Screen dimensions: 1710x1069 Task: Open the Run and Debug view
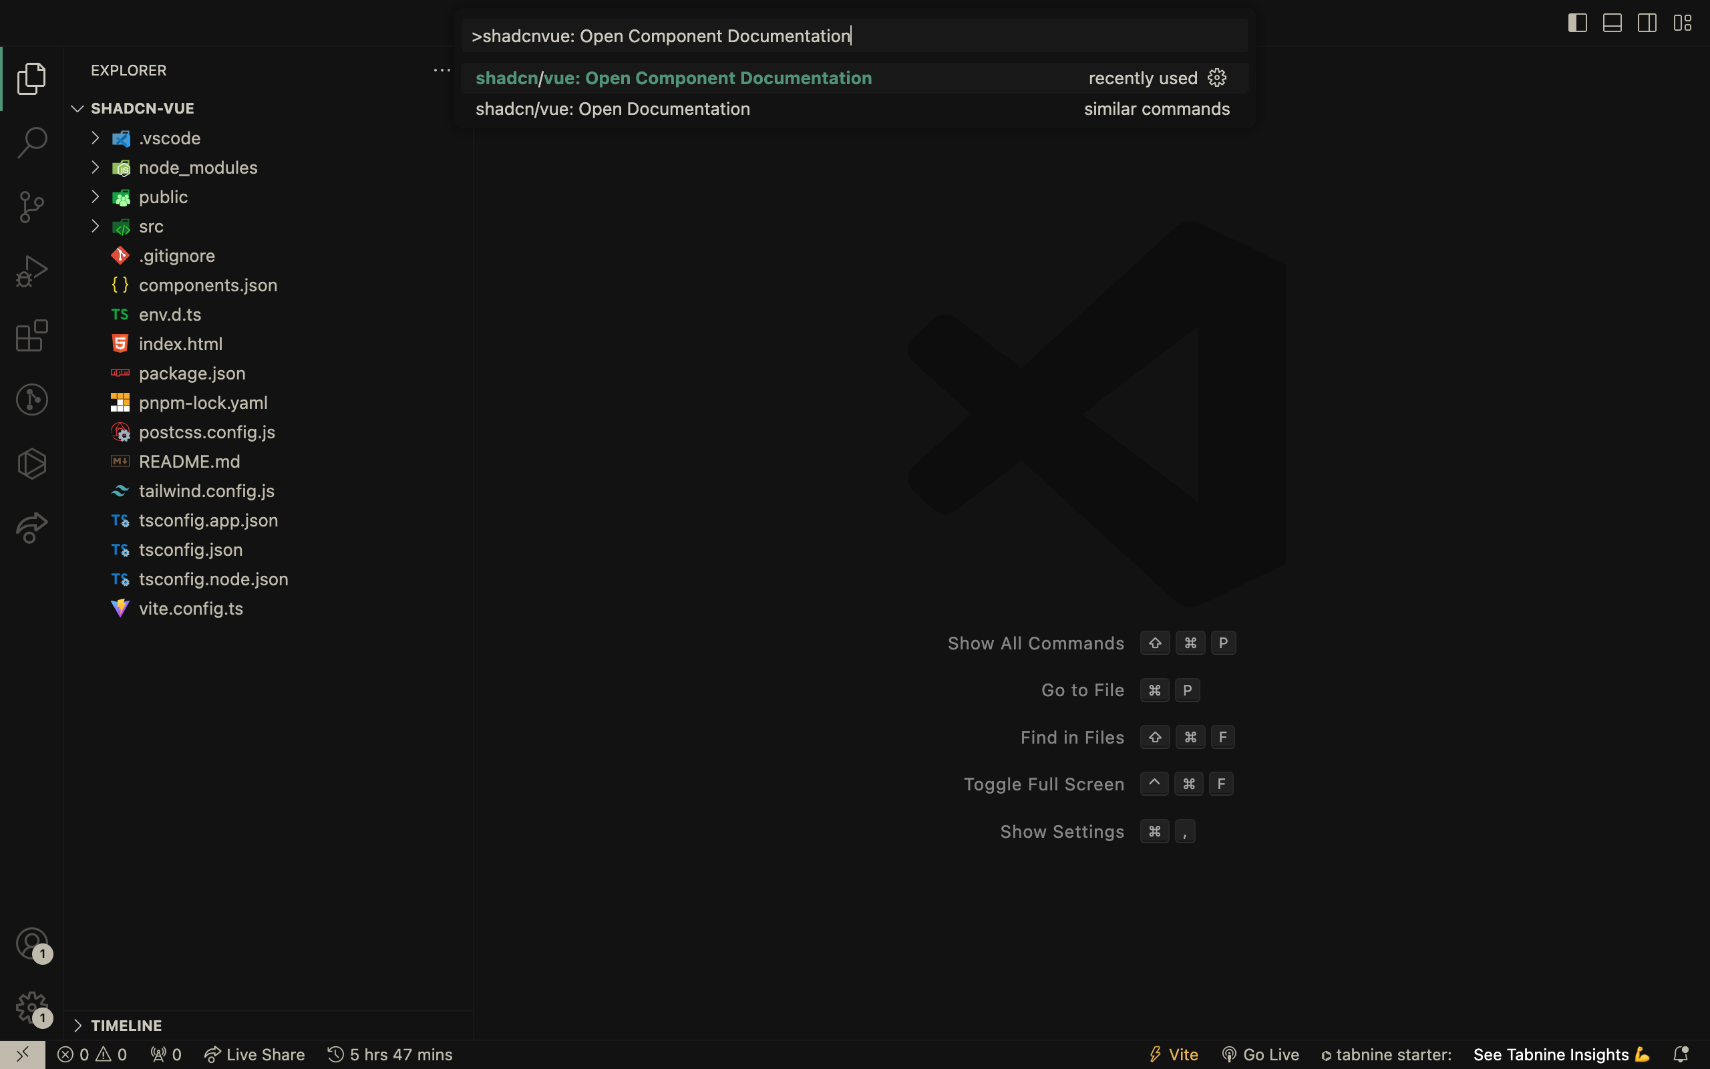pyautogui.click(x=32, y=271)
